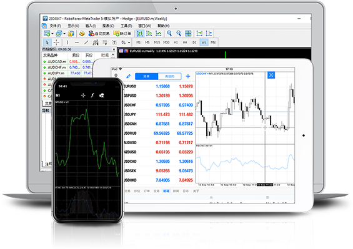Click the zoom in magnifier icon
Image resolution: width=353 pixels, height=249 pixels.
pyautogui.click(x=169, y=34)
